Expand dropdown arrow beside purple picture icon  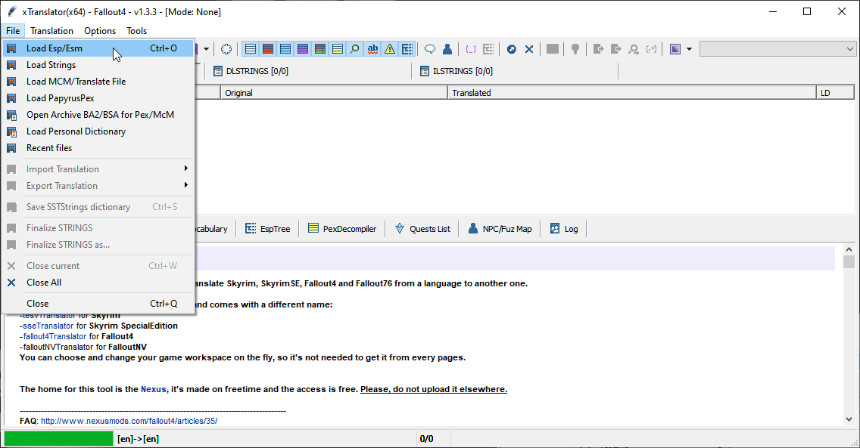point(689,49)
